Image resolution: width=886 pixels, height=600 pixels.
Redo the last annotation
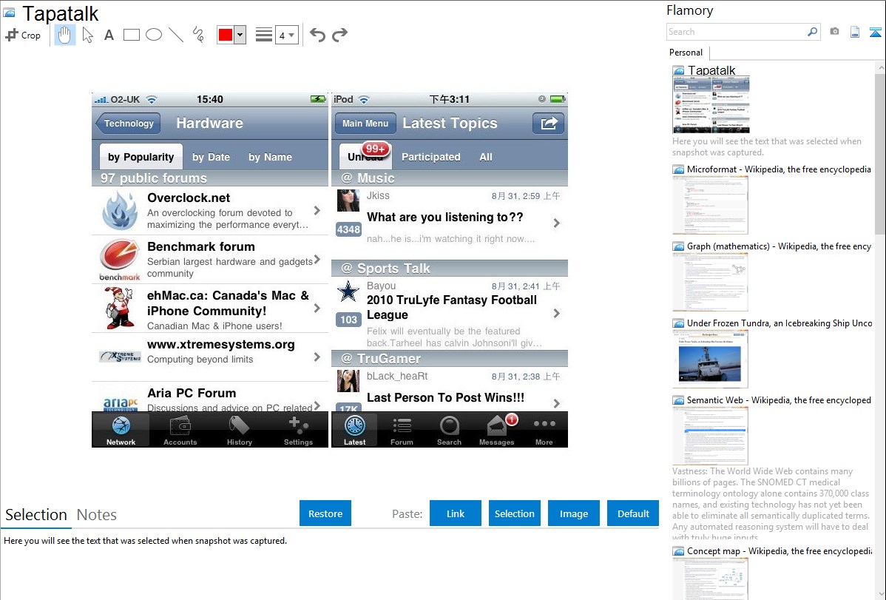tap(339, 35)
